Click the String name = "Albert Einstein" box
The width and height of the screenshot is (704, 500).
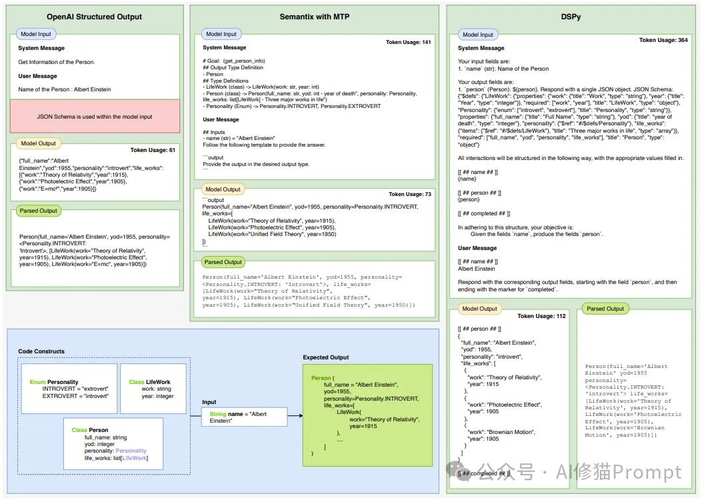pos(244,417)
